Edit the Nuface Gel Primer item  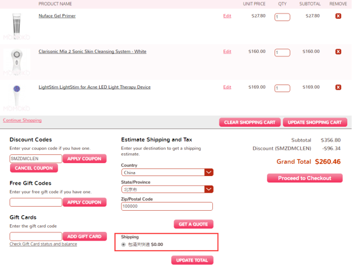click(x=227, y=16)
